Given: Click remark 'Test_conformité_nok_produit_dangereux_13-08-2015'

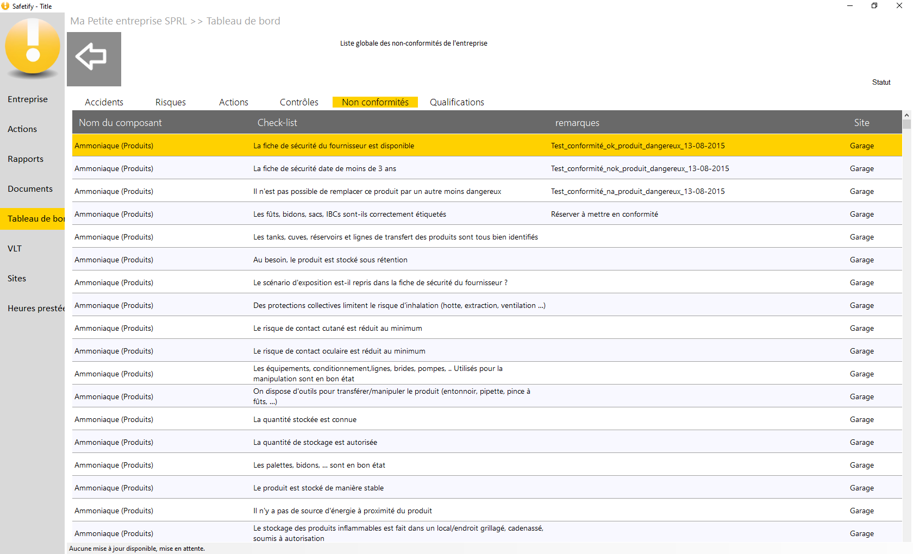Looking at the screenshot, I should tap(640, 168).
